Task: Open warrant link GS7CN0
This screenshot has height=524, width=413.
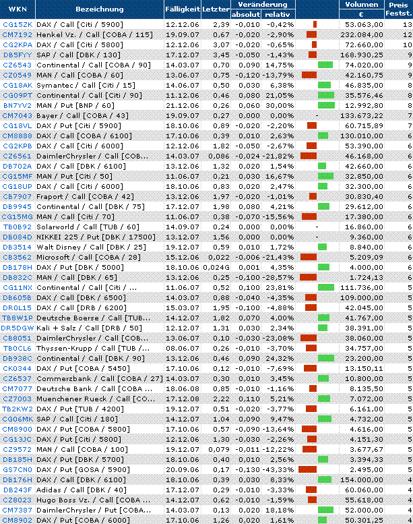Action: (18, 469)
